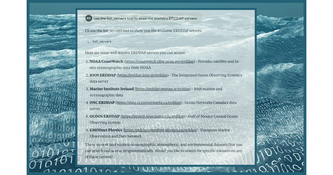
Task: Open the data.oceannetworks.ca ERDDAP link
Action: 148,102
